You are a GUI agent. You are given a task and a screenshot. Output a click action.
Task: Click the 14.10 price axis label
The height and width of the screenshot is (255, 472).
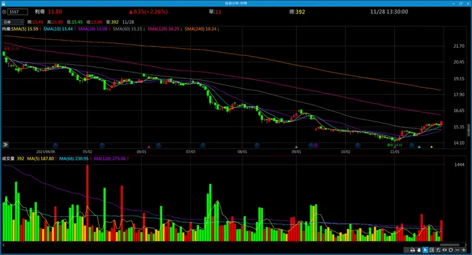click(x=459, y=143)
